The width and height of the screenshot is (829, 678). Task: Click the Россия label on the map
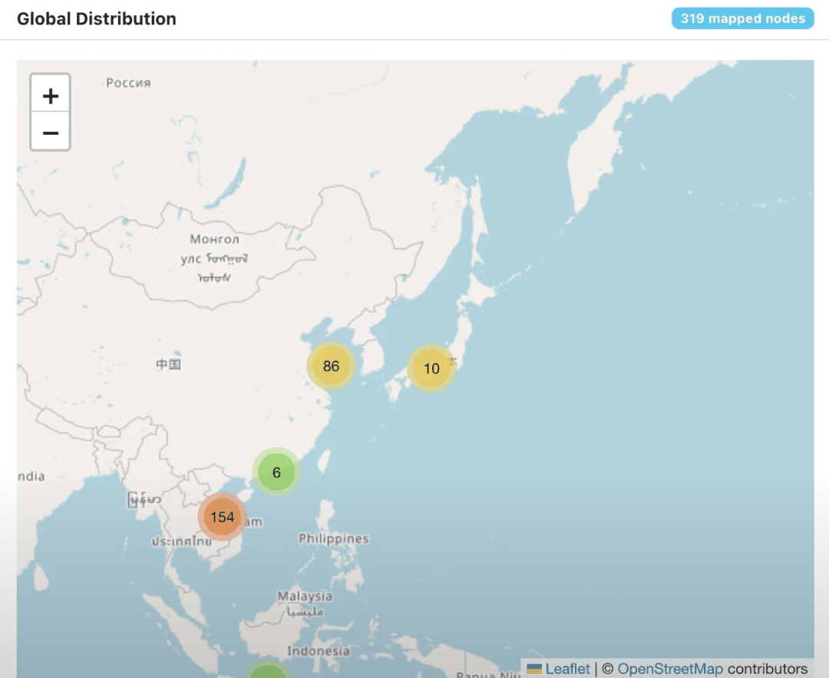[128, 83]
